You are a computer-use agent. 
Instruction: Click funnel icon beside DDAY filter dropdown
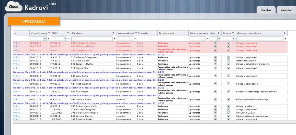(69, 39)
